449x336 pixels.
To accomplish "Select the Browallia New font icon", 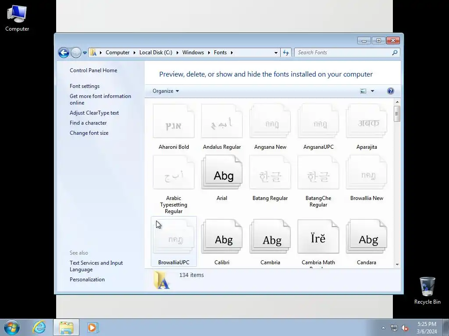I will click(x=367, y=172).
